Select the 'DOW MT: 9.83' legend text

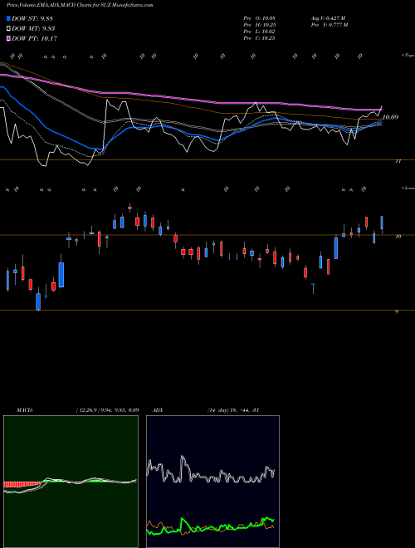[33, 29]
